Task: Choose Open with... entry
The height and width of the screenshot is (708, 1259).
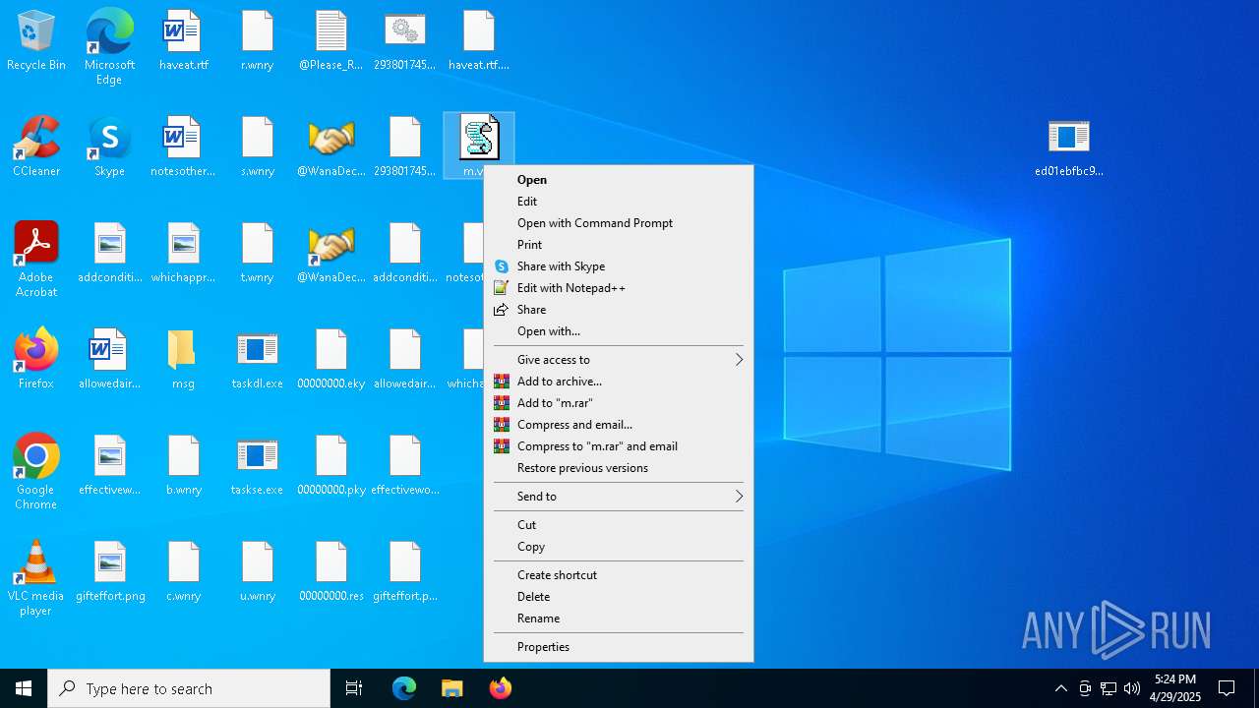Action: point(619,331)
